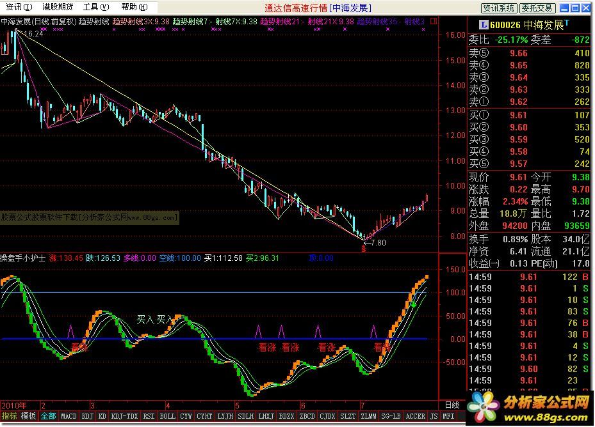595x427 pixels.
Task: Click the 换手 value 0.89%
Action: [x=516, y=240]
